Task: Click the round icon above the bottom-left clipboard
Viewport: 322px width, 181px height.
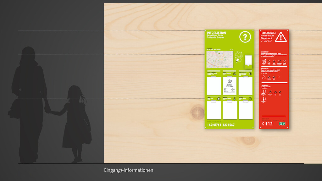Action: tap(219, 99)
